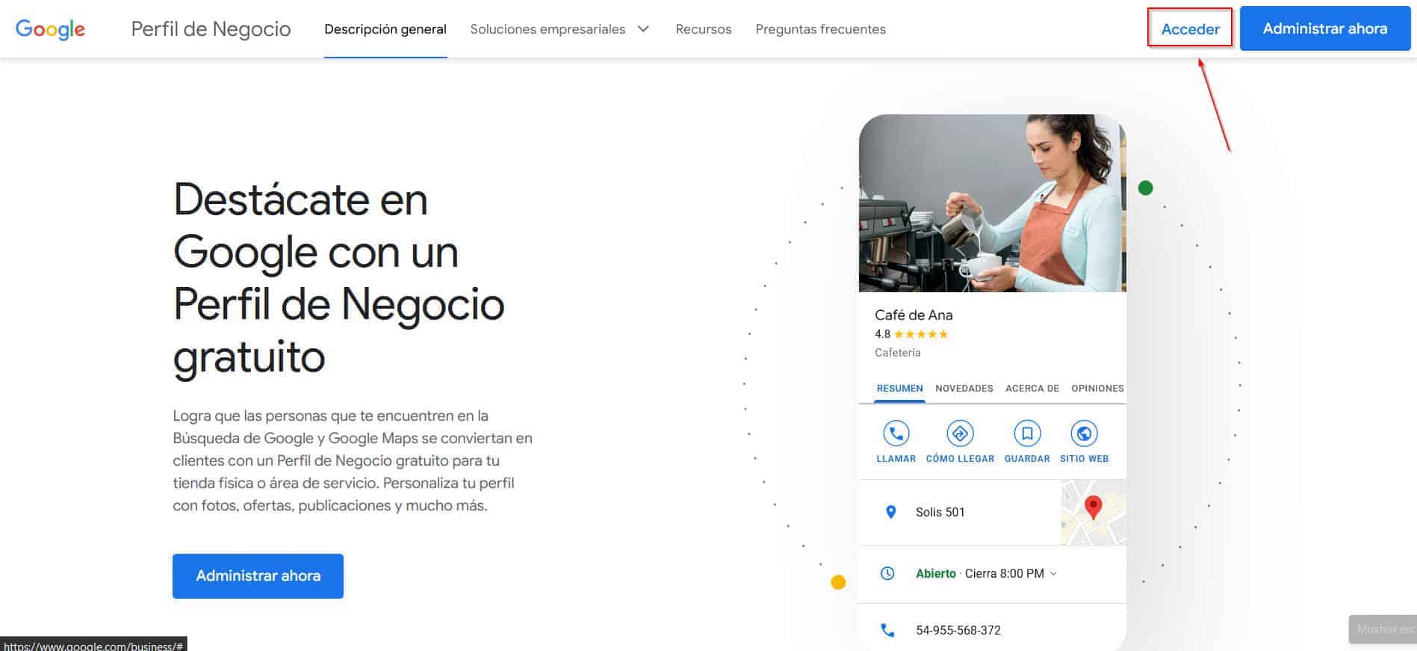Viewport: 1417px width, 651px height.
Task: Click the SITIO WEB globe icon
Action: coord(1084,434)
